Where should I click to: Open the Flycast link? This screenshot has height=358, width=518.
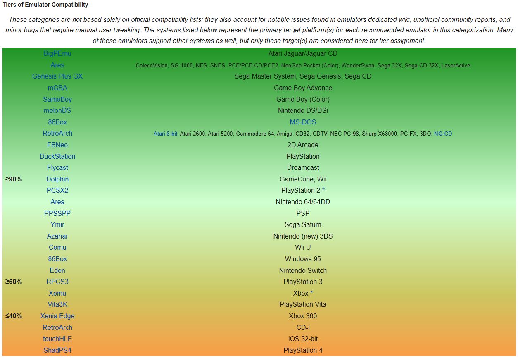coord(57,167)
